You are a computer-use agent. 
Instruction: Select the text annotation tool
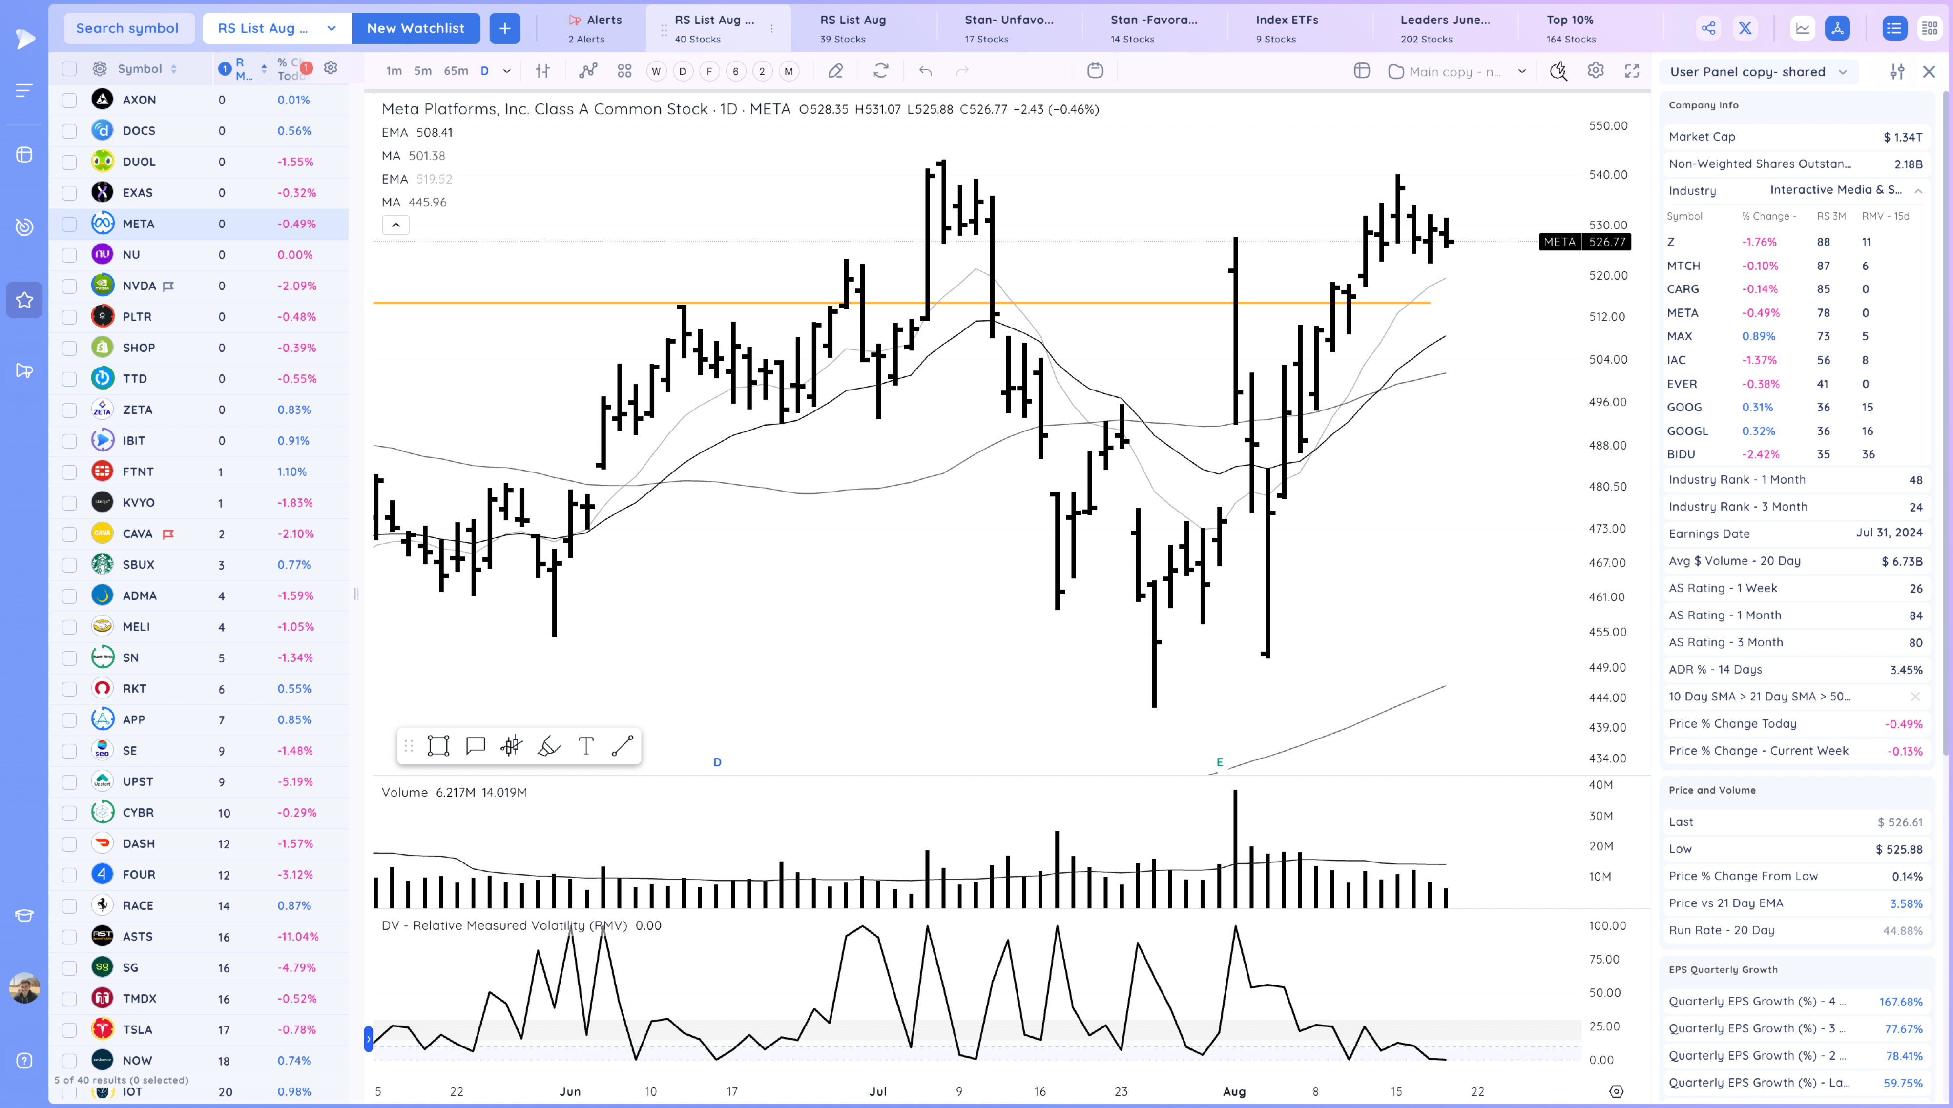585,746
